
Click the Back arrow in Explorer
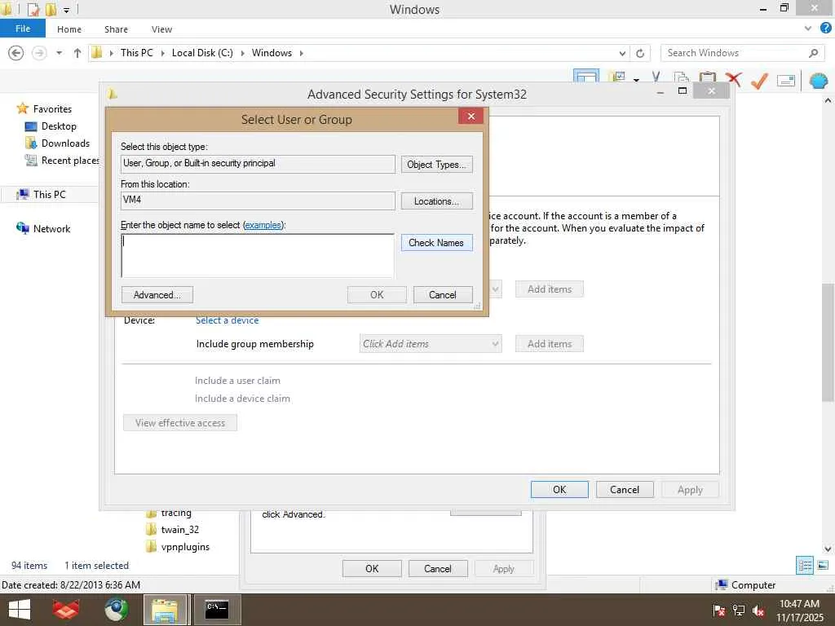[x=16, y=53]
